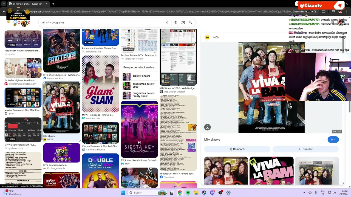
Task: Open the tab search dropdown arrow
Action: [3, 4]
